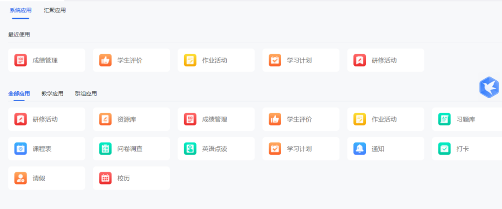Select the 群组应用 category tab
The height and width of the screenshot is (209, 502).
point(86,94)
